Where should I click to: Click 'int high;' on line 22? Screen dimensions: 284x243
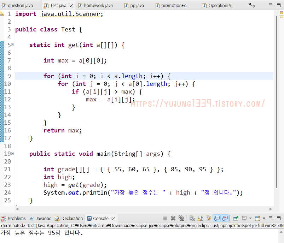59,177
